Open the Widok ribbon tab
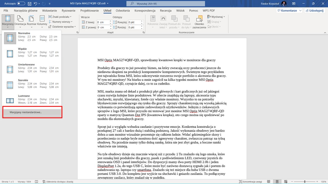The height and width of the screenshot is (184, 328). coord(180,10)
